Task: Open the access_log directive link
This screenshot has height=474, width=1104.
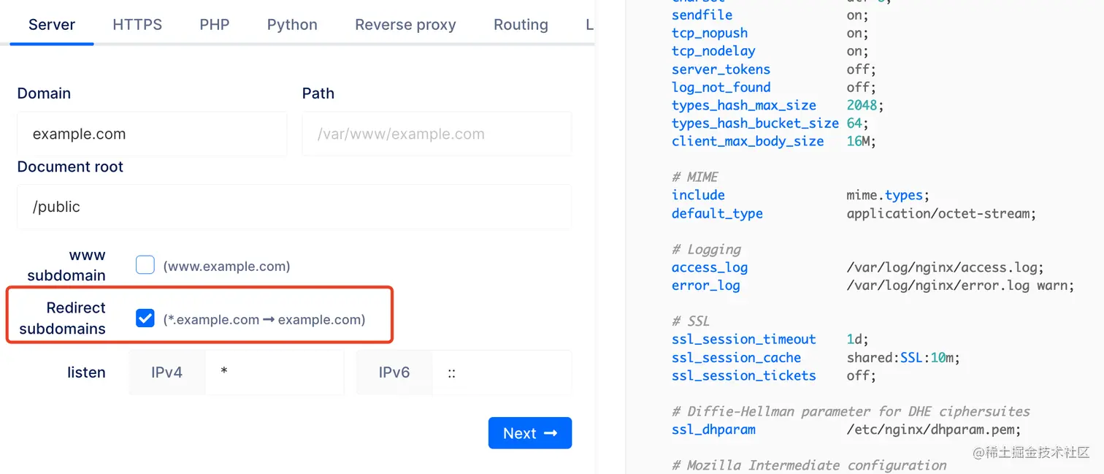Action: (x=709, y=267)
